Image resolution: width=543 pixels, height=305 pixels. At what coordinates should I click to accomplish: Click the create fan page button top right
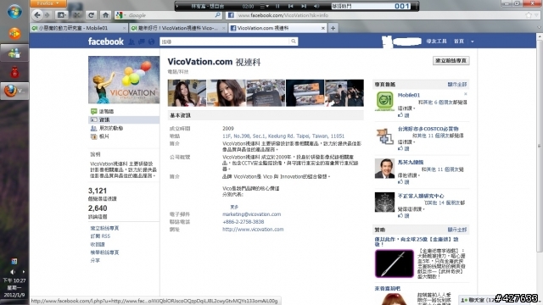tap(451, 60)
